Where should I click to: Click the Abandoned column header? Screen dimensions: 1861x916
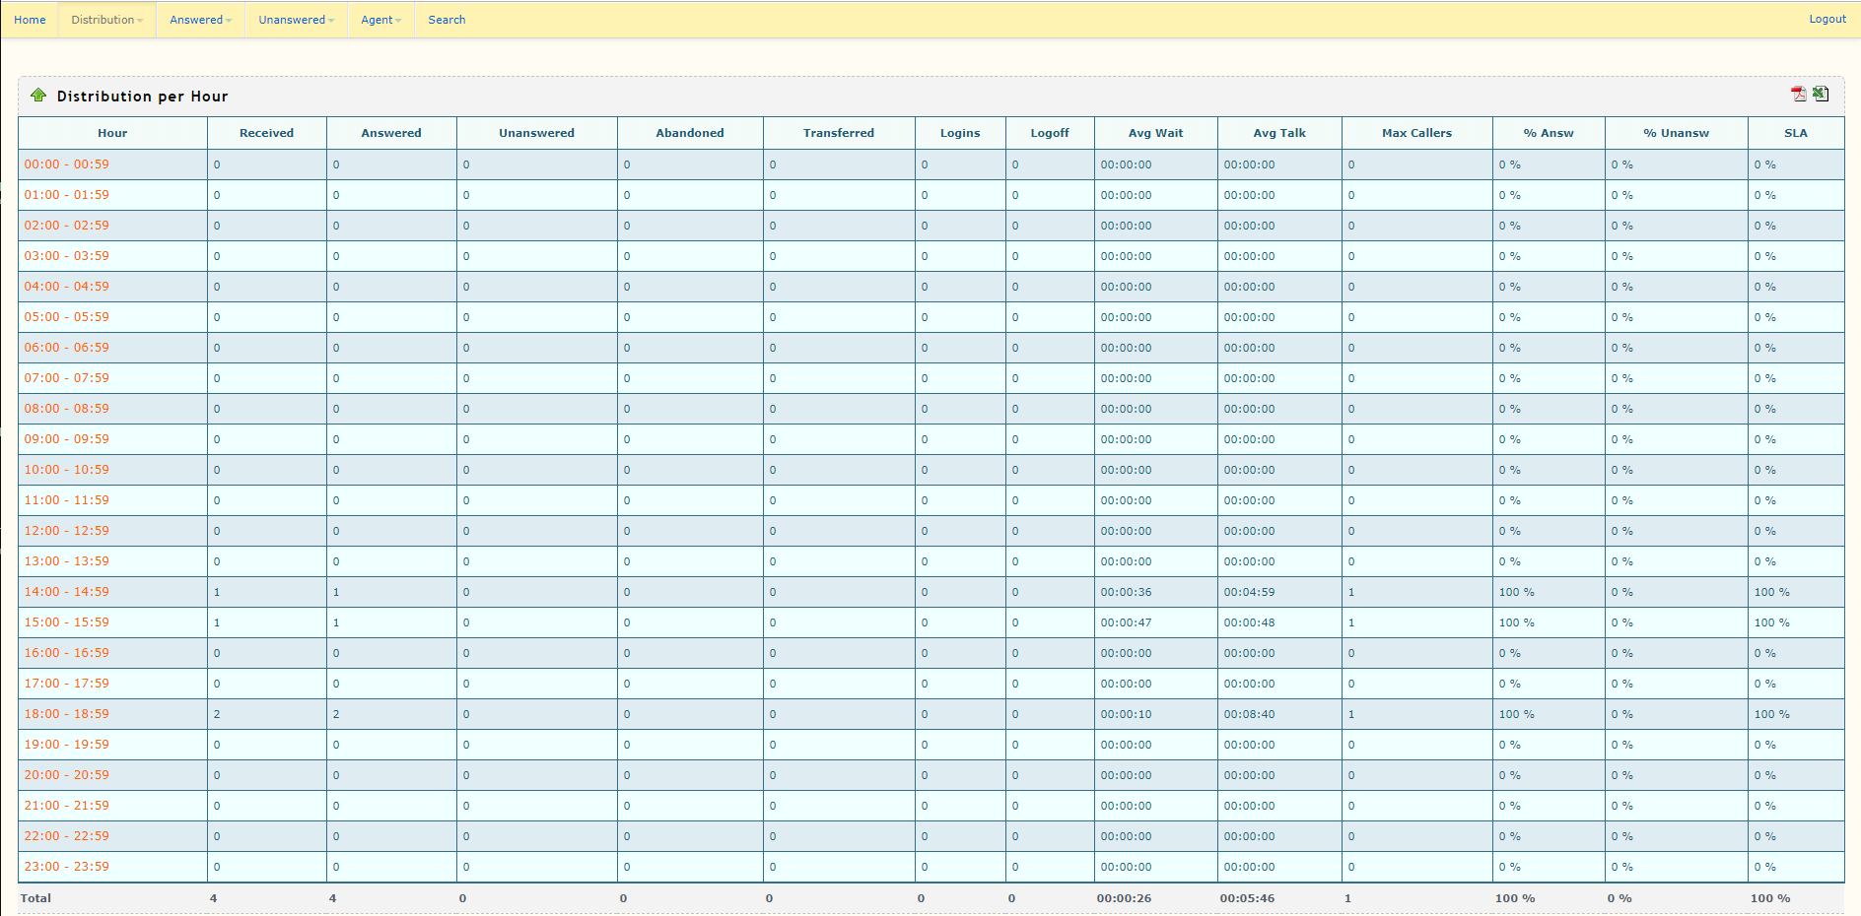(x=690, y=133)
